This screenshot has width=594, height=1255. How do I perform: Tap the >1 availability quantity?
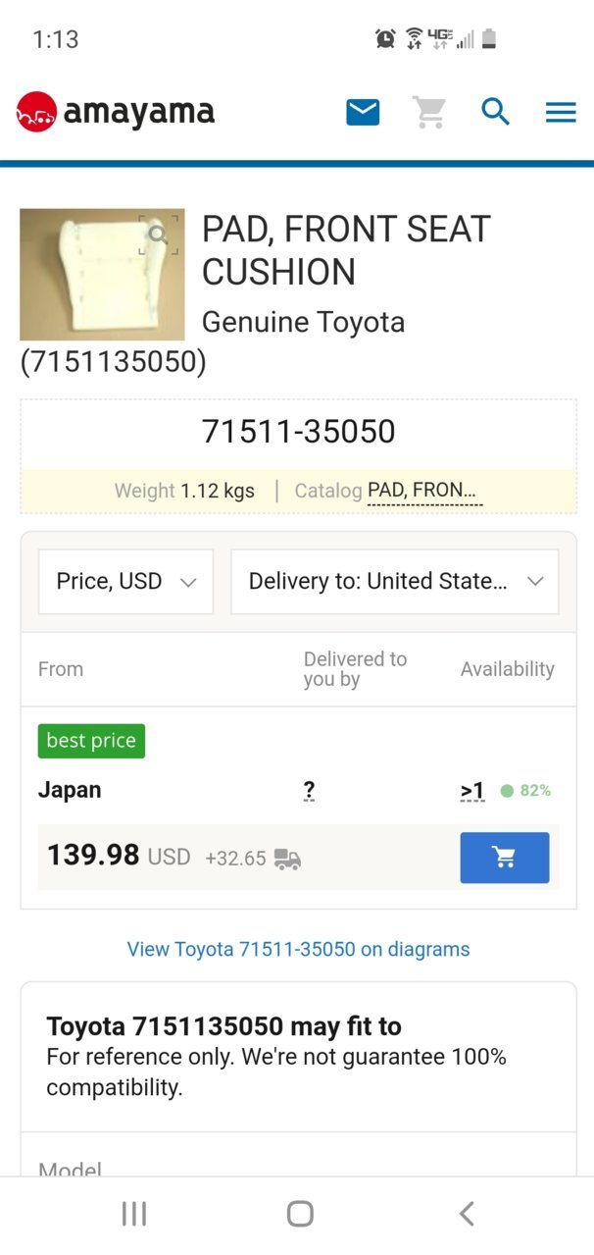(472, 791)
